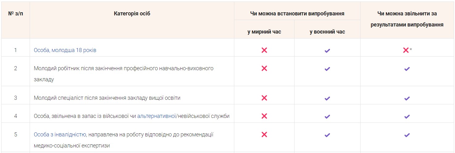Click the 'Категорія осіб' column header

[x=132, y=14]
